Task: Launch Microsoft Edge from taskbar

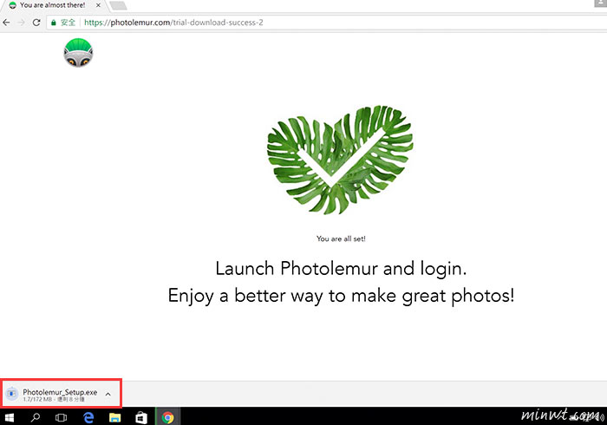Action: 88,417
